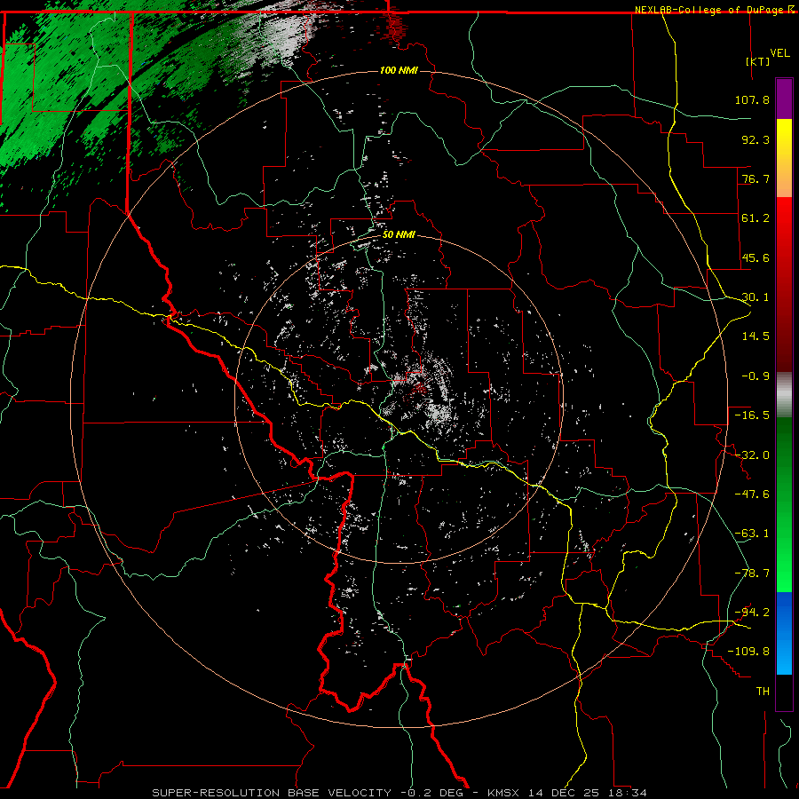Click the -0.9 legend value
Viewport: 799px width, 799px height.
[x=755, y=376]
